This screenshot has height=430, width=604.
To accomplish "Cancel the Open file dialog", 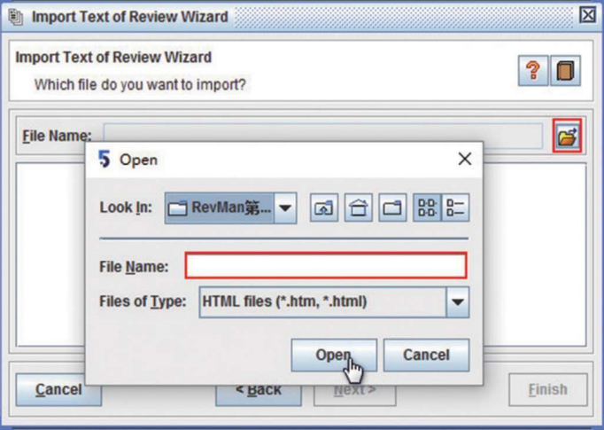I will [x=426, y=355].
